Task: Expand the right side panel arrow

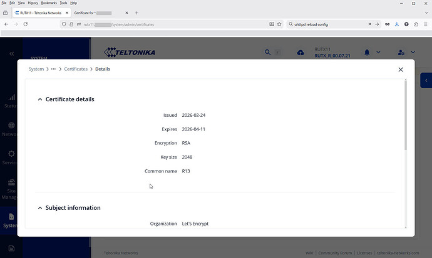Action: click(x=426, y=81)
